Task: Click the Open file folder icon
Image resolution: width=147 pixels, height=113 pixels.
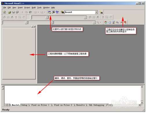Action: pos(10,12)
